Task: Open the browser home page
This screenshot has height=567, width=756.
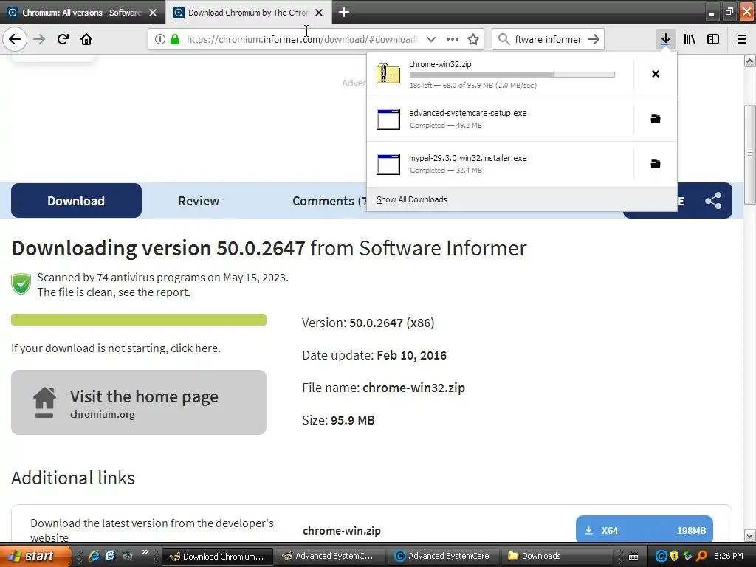Action: (x=86, y=39)
